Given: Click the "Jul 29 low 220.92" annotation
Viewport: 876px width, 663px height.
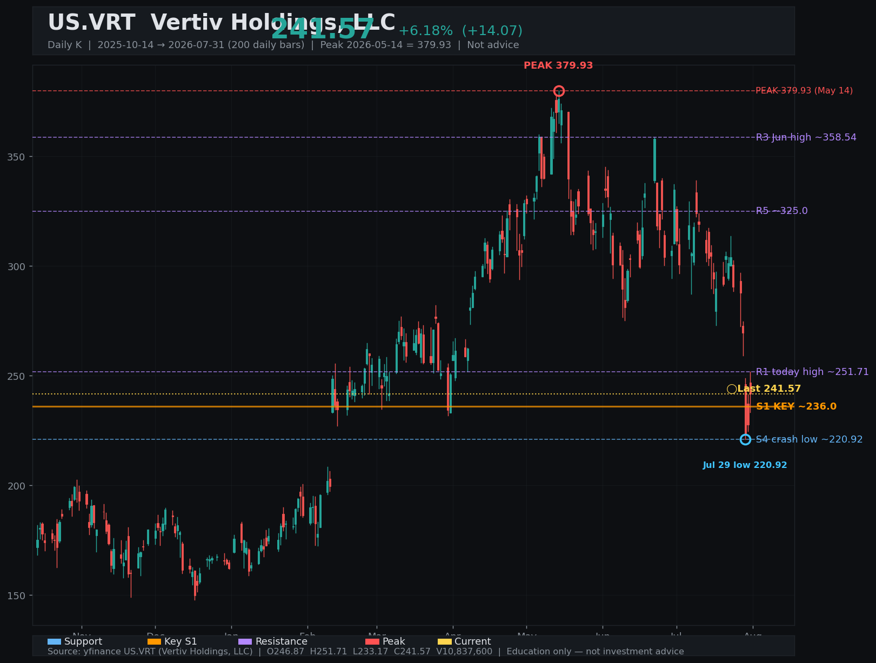Looking at the screenshot, I should pyautogui.click(x=745, y=465).
